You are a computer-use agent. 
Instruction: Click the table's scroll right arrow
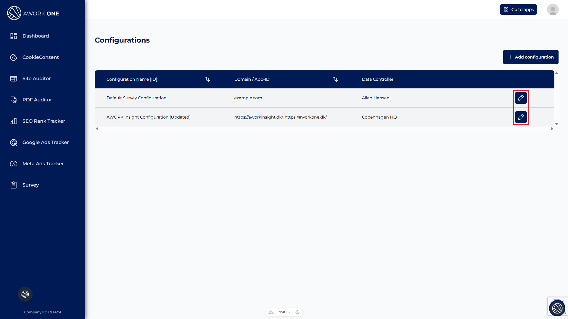(x=552, y=129)
